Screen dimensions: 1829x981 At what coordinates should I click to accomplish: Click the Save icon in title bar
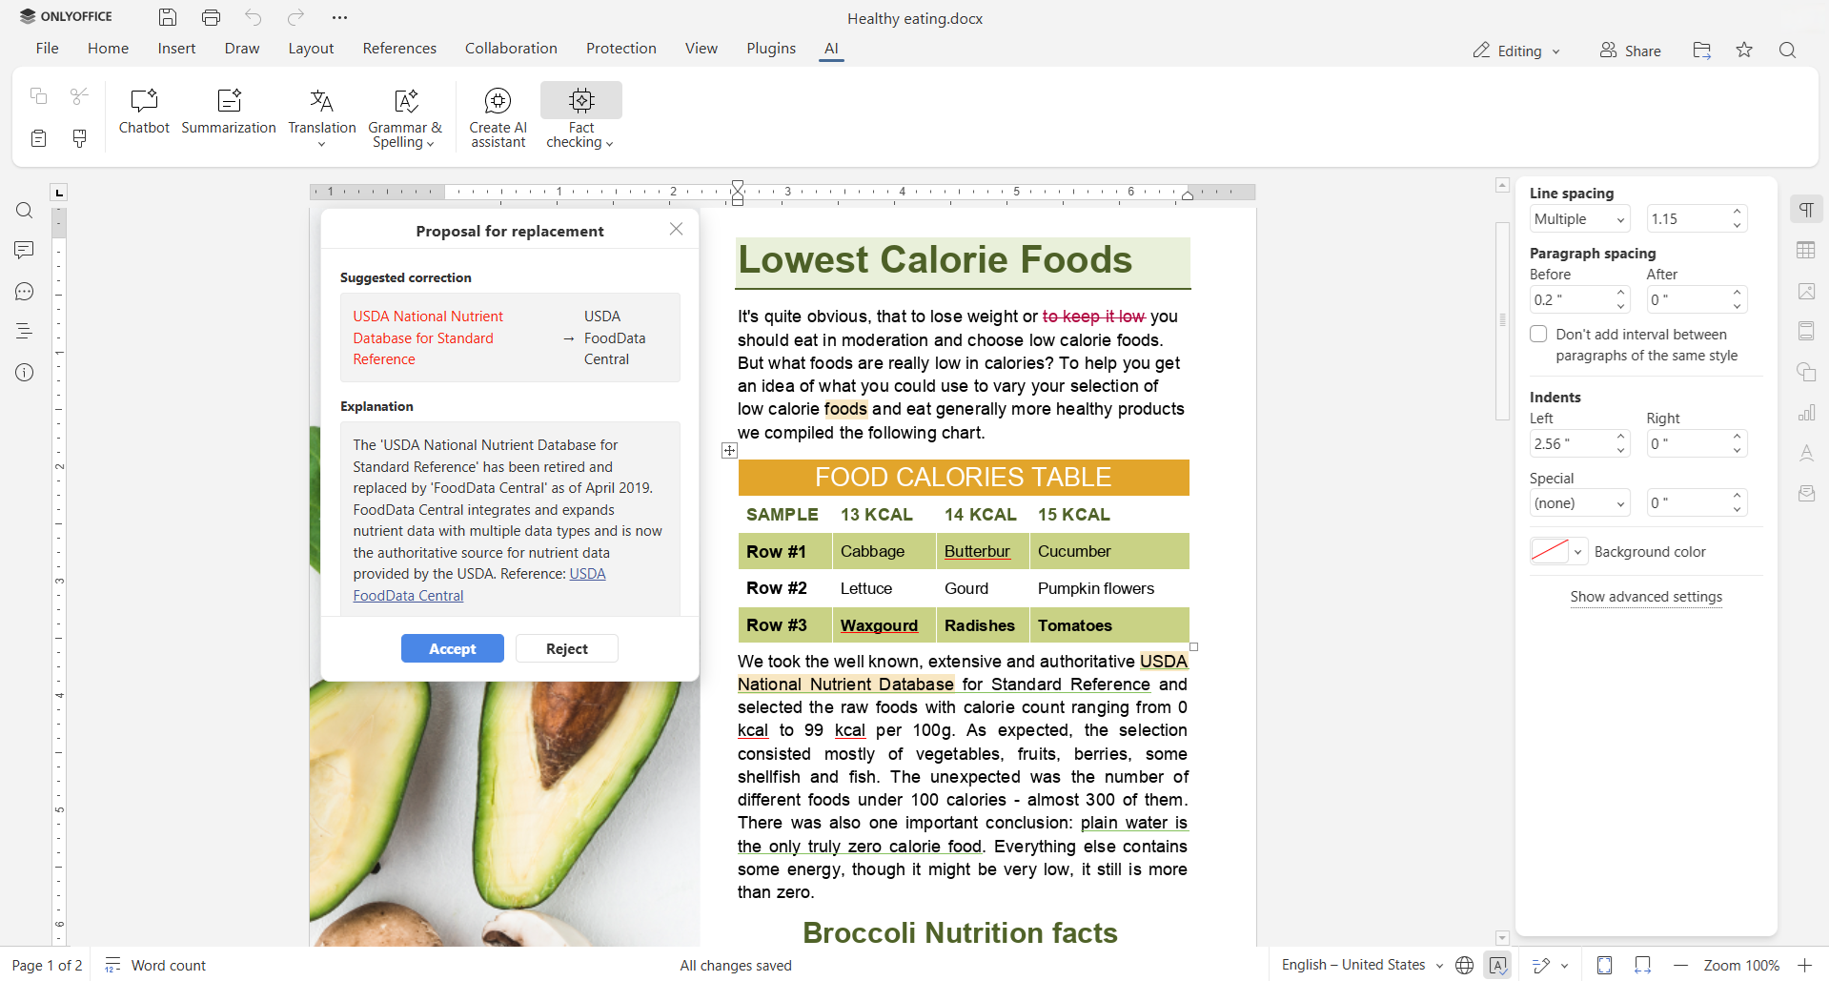click(168, 17)
